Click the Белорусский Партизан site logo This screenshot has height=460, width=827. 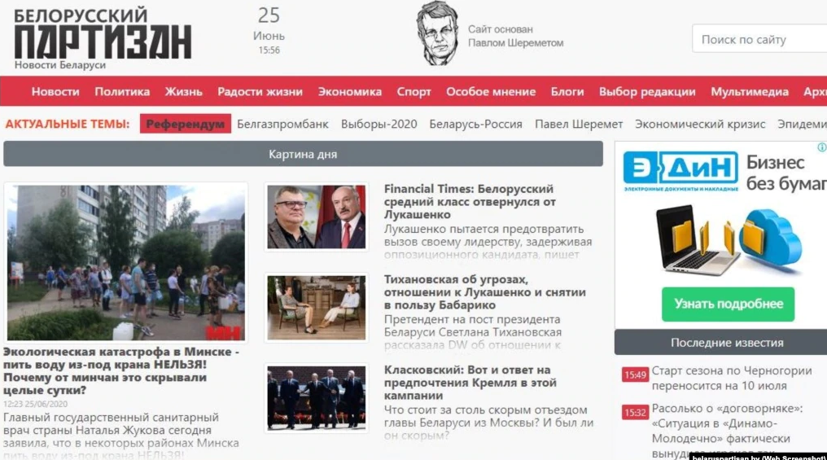[x=103, y=38]
